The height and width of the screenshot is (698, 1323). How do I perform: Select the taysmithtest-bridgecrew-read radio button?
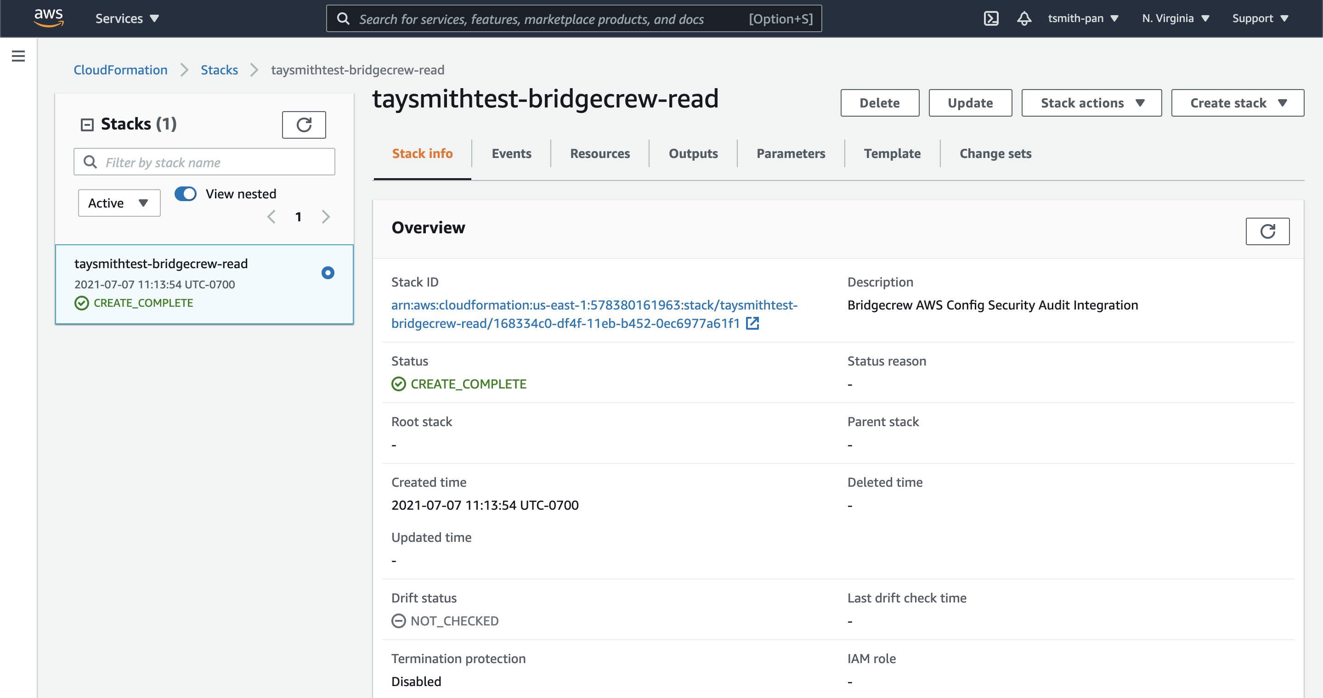(x=328, y=272)
